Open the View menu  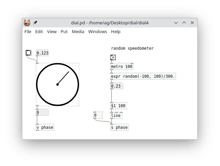point(52,31)
